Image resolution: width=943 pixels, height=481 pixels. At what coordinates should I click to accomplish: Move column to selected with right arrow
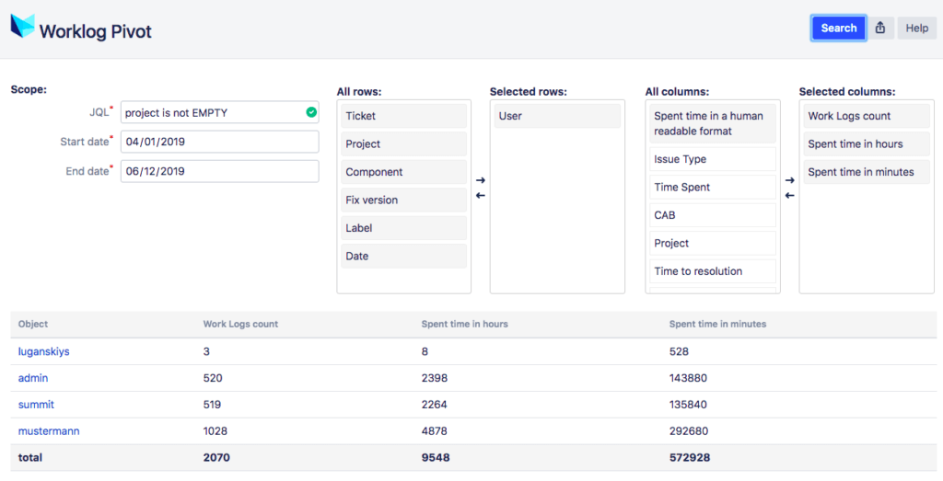(x=789, y=180)
